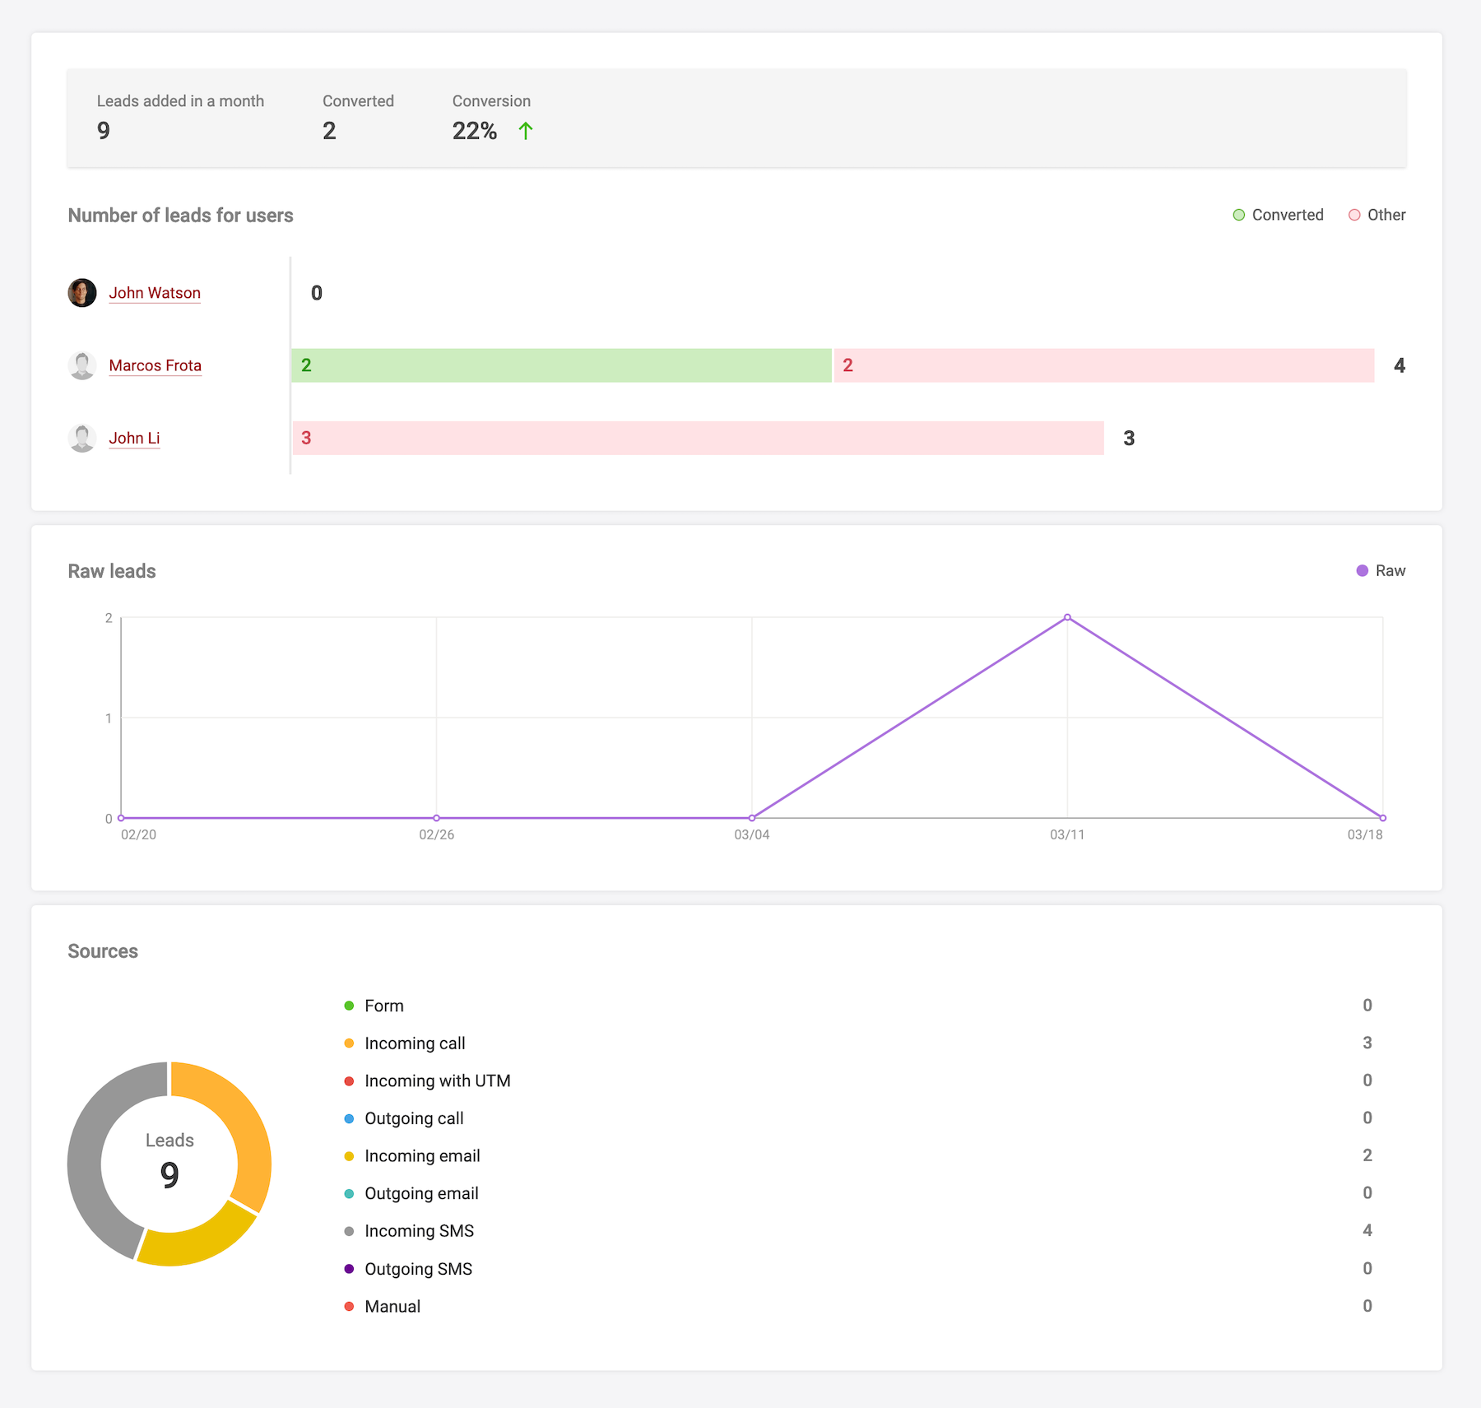This screenshot has width=1481, height=1408.
Task: Click John Li's avatar icon
Action: 82,438
